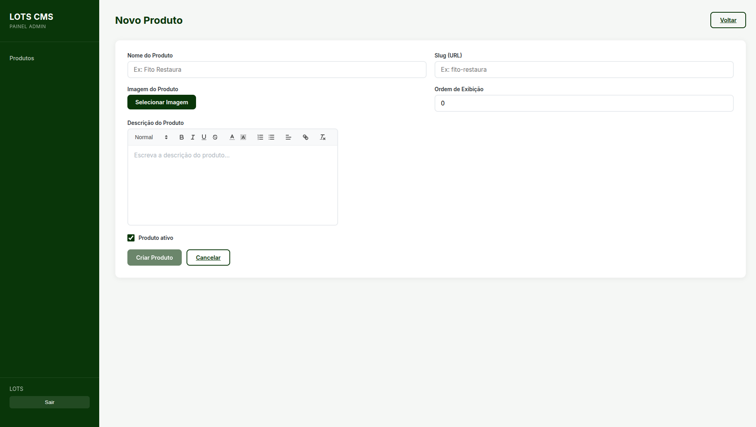The width and height of the screenshot is (756, 427).
Task: Insert a bullet list in description
Action: [271, 137]
